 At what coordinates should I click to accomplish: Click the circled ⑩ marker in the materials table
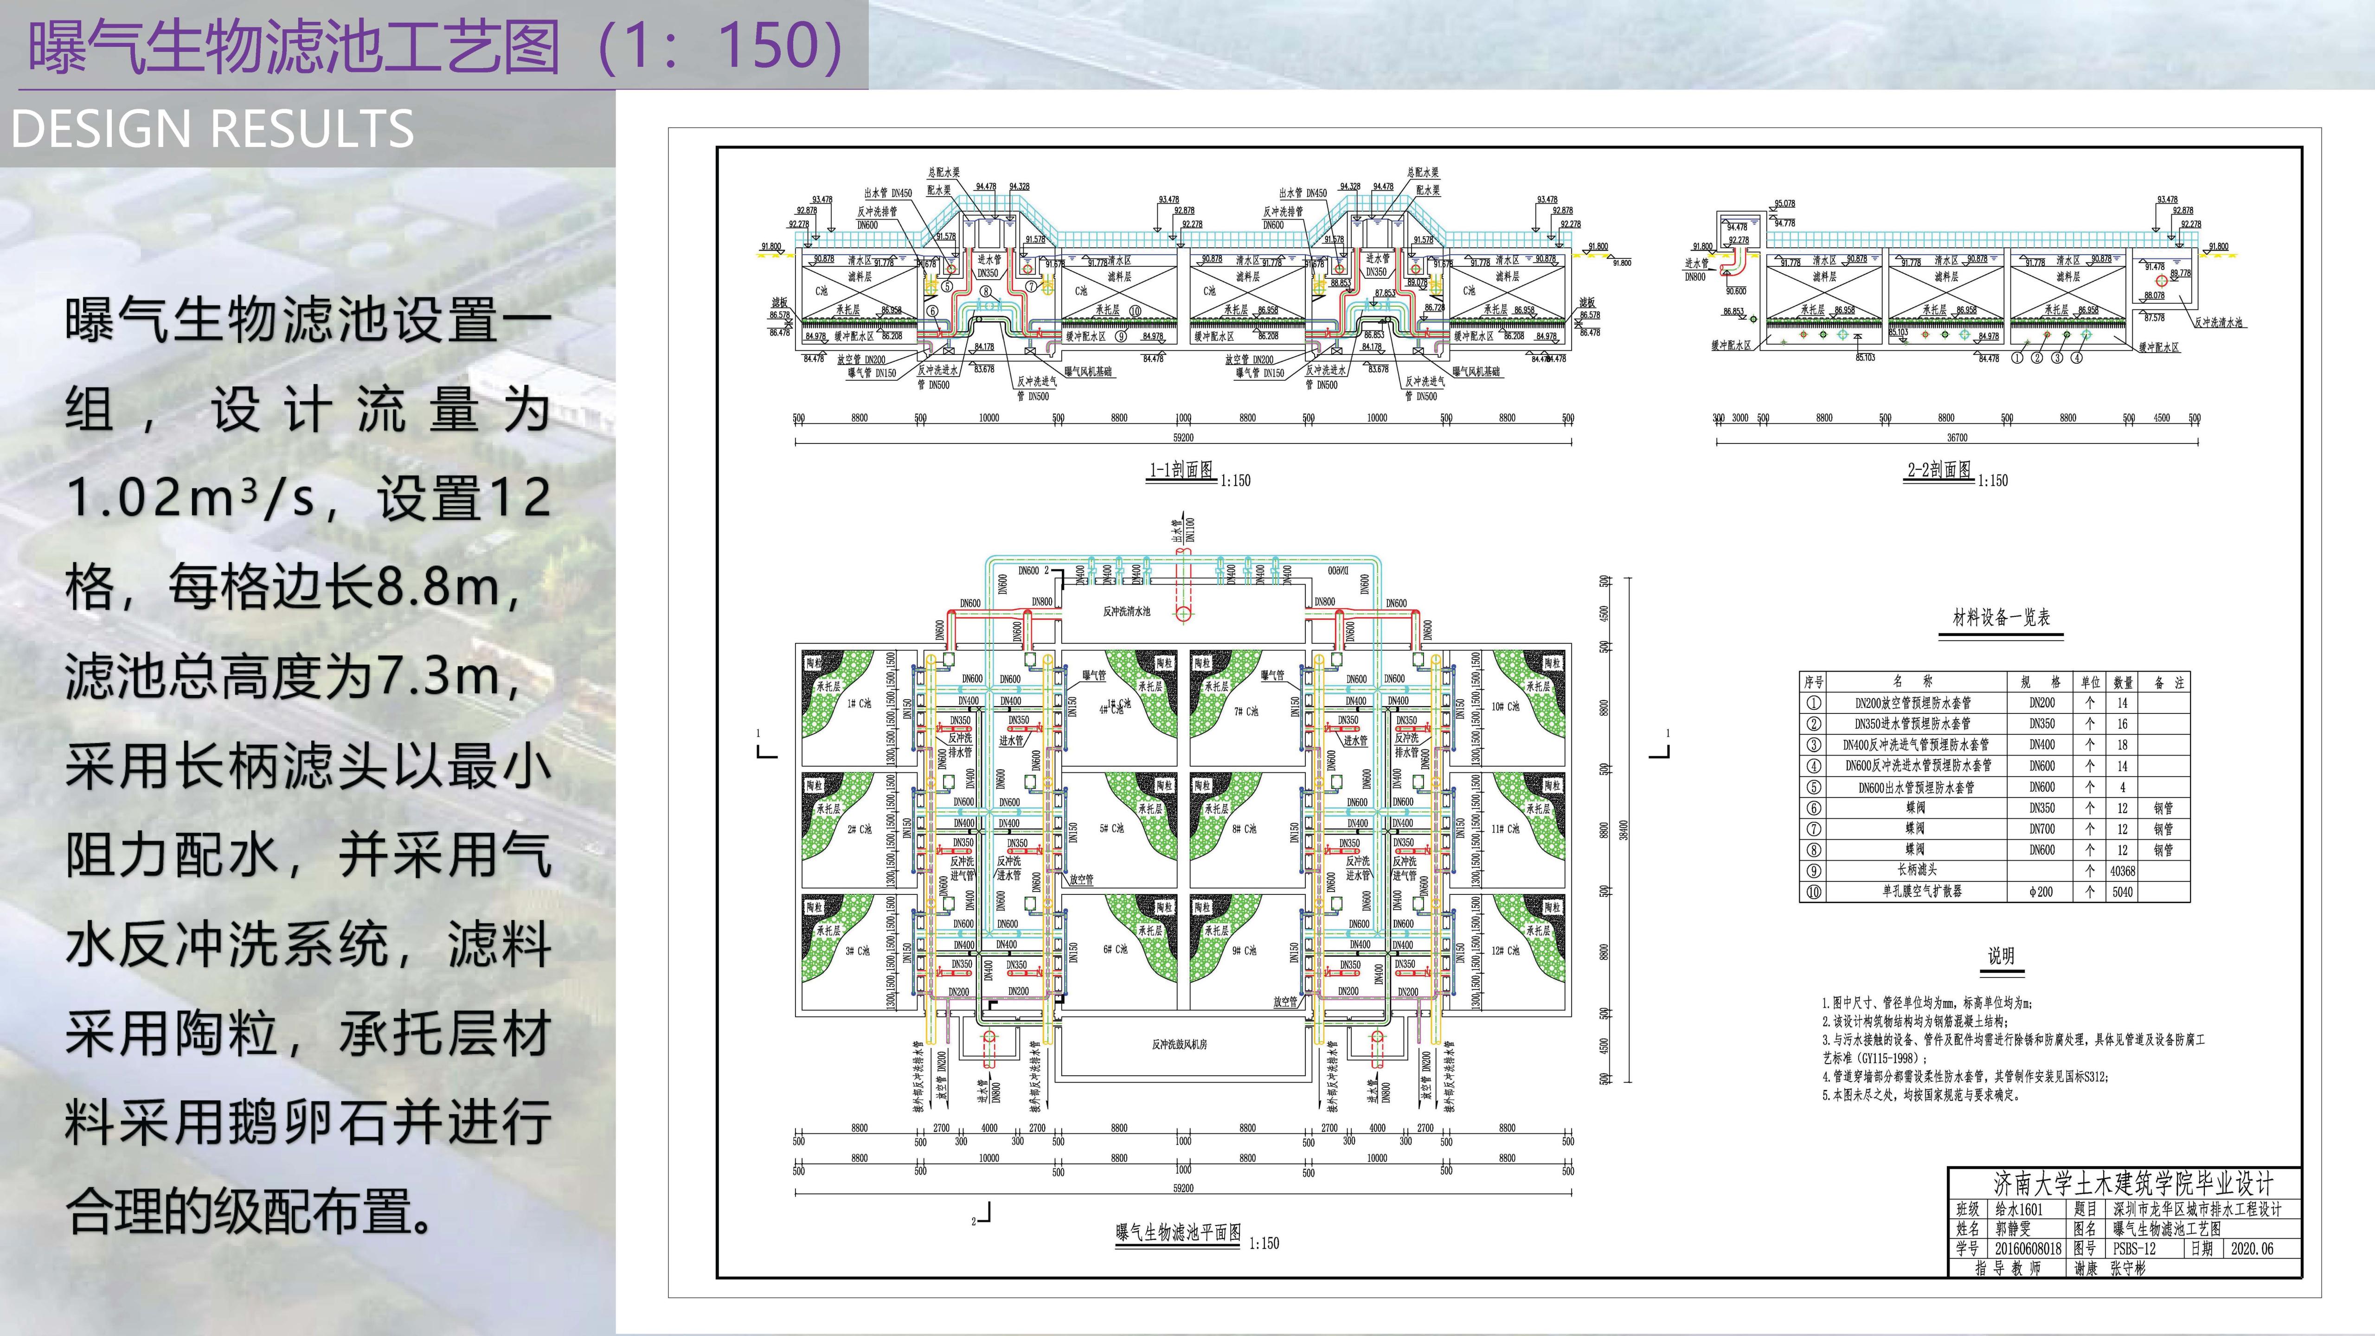pos(1814,892)
